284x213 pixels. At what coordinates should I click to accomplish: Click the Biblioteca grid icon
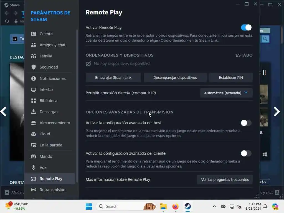tap(34, 101)
